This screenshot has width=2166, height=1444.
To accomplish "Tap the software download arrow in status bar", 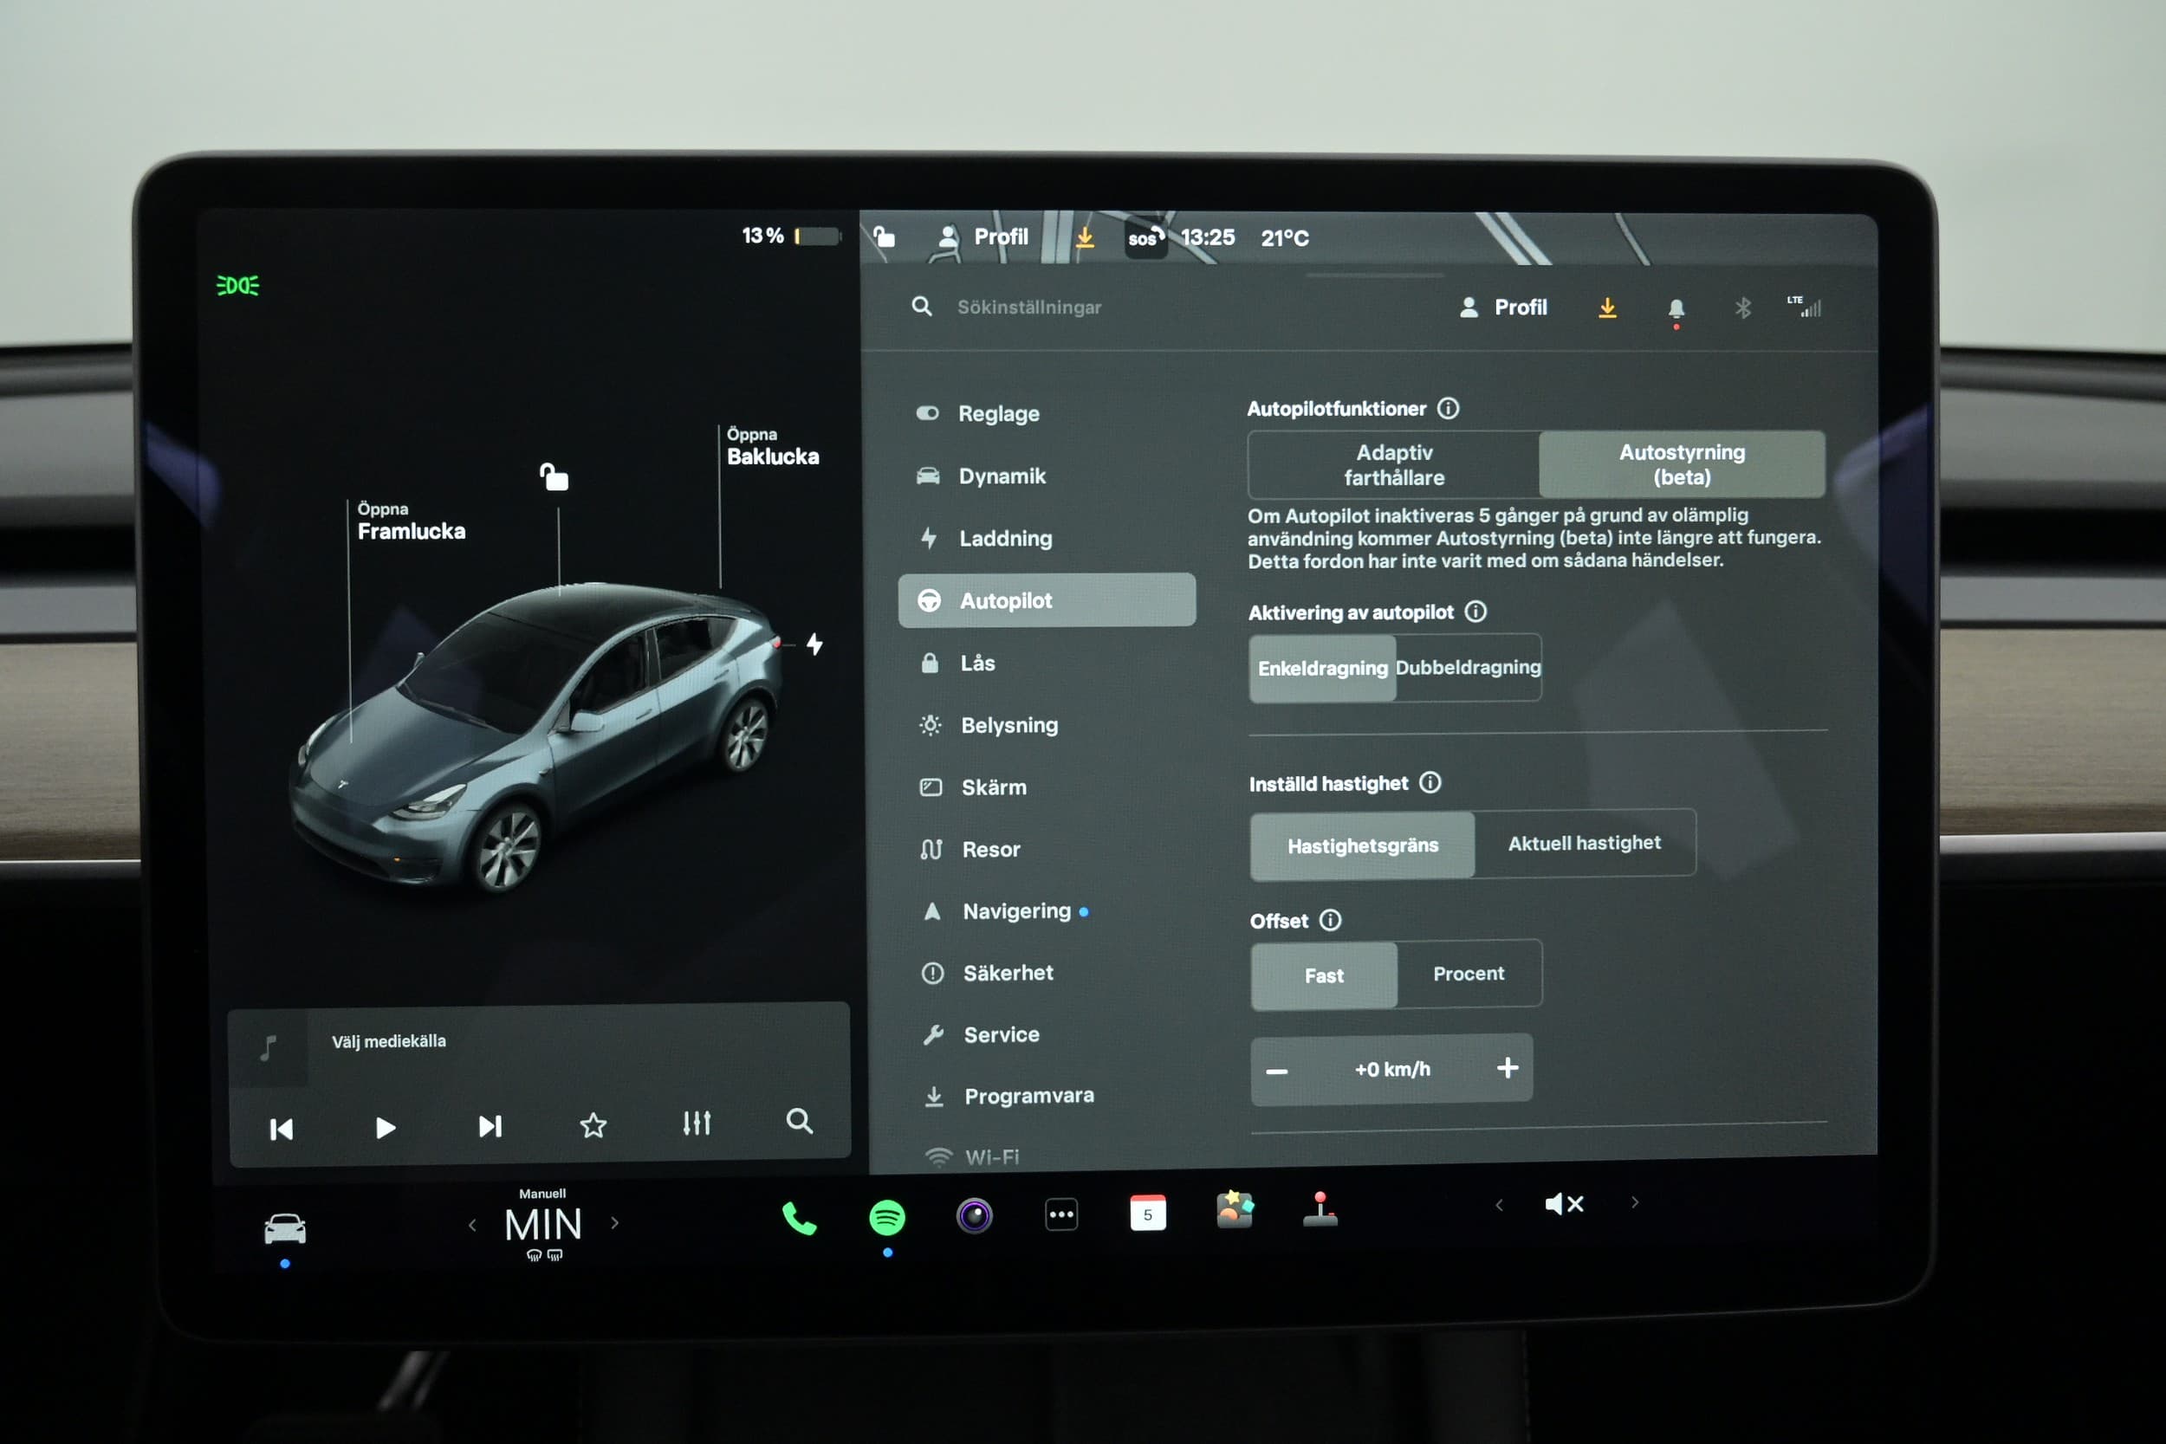I will 1085,237.
